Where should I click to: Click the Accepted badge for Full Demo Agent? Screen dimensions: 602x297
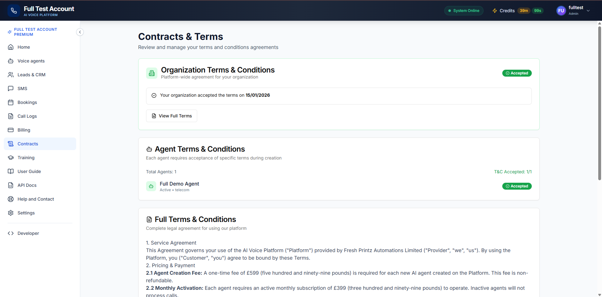pos(517,186)
